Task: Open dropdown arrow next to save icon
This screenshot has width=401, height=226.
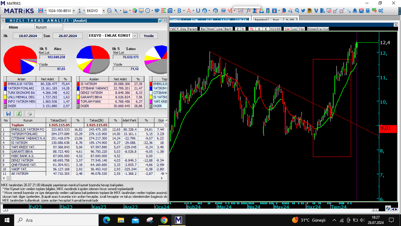Action: (x=45, y=11)
